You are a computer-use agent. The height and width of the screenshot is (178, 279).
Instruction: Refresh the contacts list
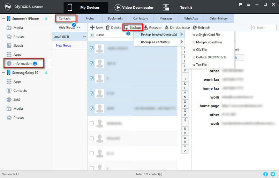(202, 28)
